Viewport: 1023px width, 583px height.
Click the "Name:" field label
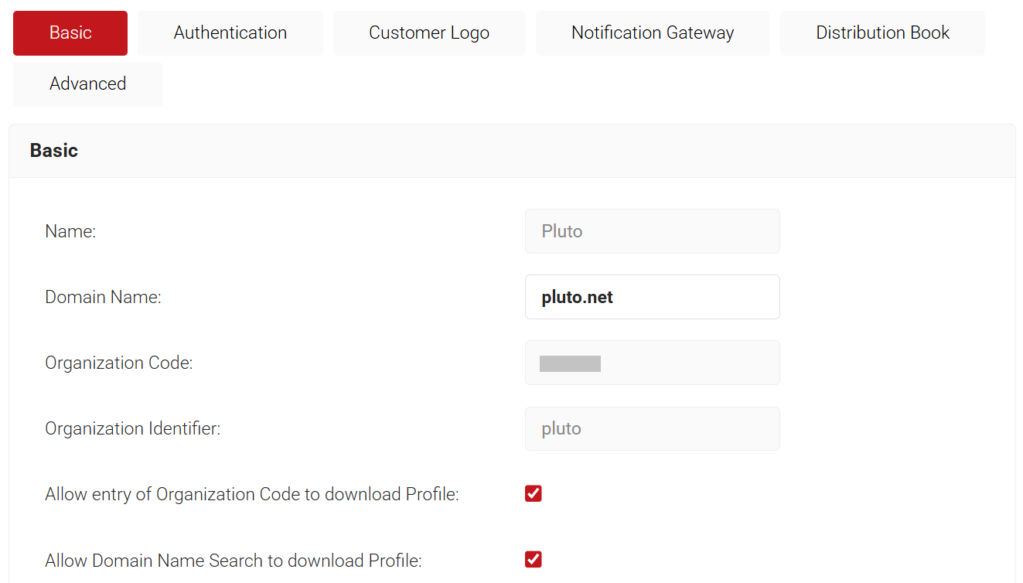point(70,231)
